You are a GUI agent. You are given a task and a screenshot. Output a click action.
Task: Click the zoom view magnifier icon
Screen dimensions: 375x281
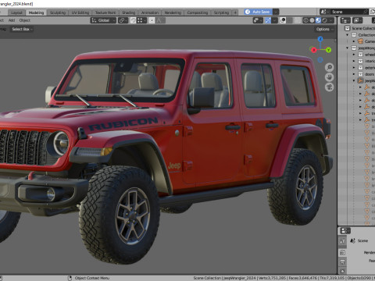(330, 67)
